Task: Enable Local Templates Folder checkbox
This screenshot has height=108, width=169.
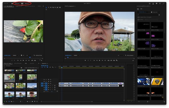Action: point(138,17)
